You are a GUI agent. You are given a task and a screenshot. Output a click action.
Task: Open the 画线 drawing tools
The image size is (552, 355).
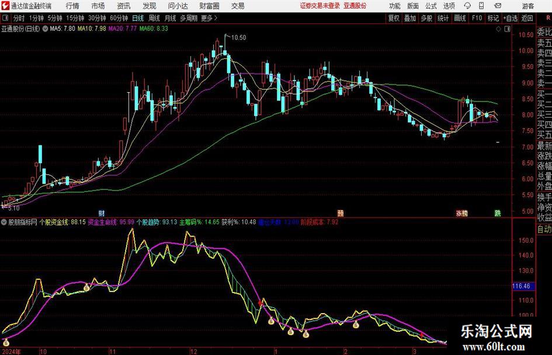tap(460, 18)
